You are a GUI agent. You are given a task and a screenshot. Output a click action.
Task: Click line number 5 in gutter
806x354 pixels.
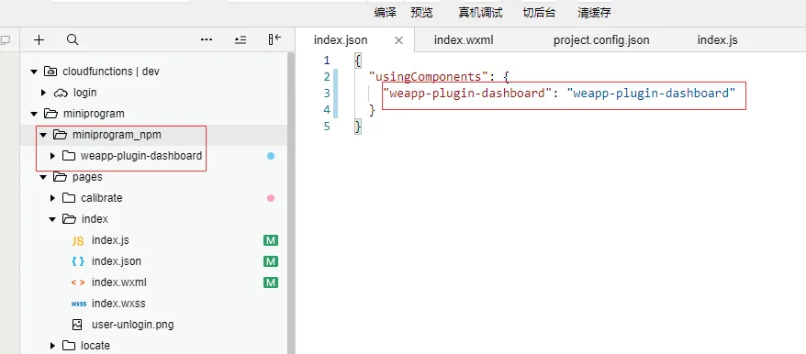[x=327, y=126]
